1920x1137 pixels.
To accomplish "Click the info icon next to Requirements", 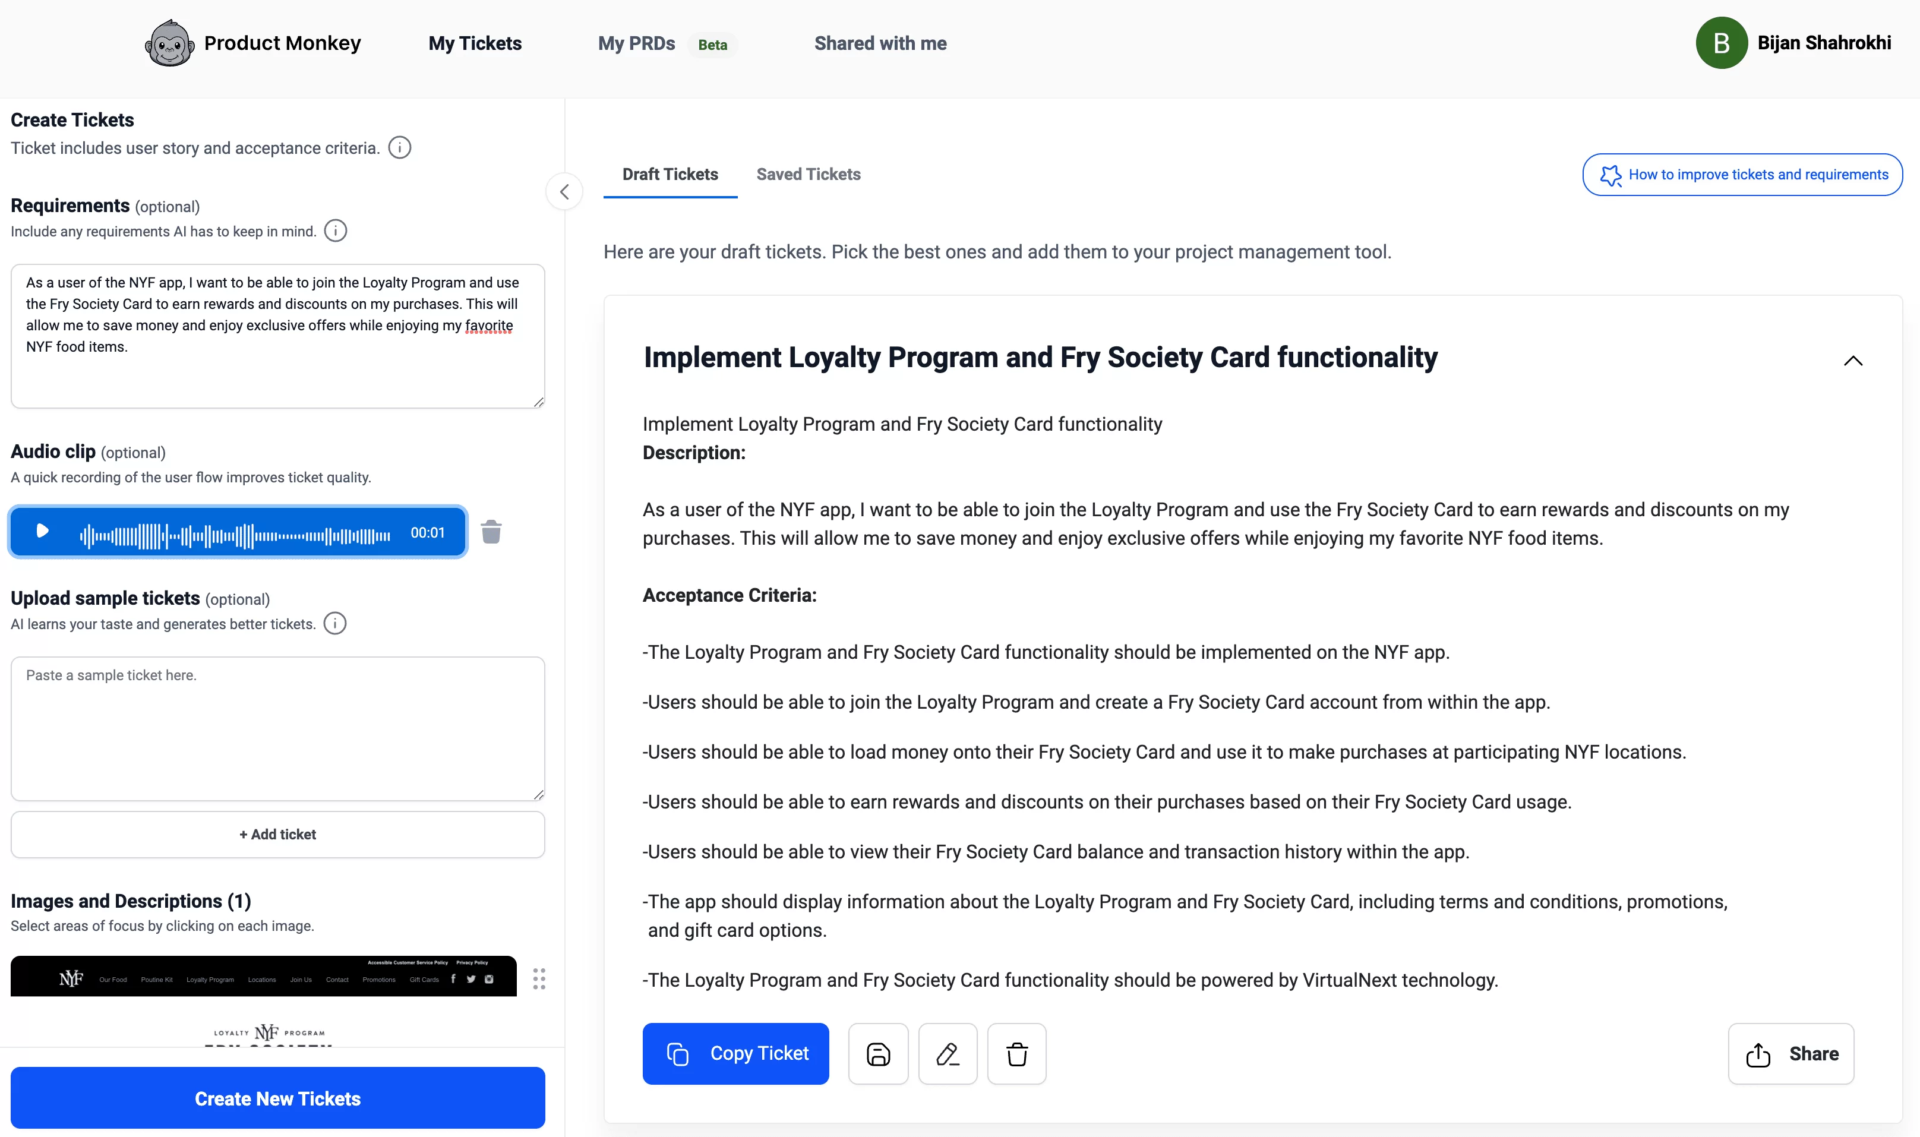I will [x=336, y=230].
